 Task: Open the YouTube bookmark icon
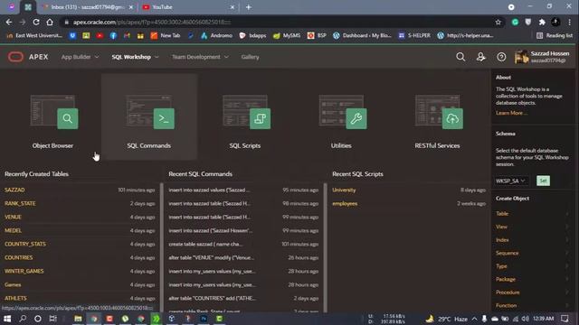[100, 35]
